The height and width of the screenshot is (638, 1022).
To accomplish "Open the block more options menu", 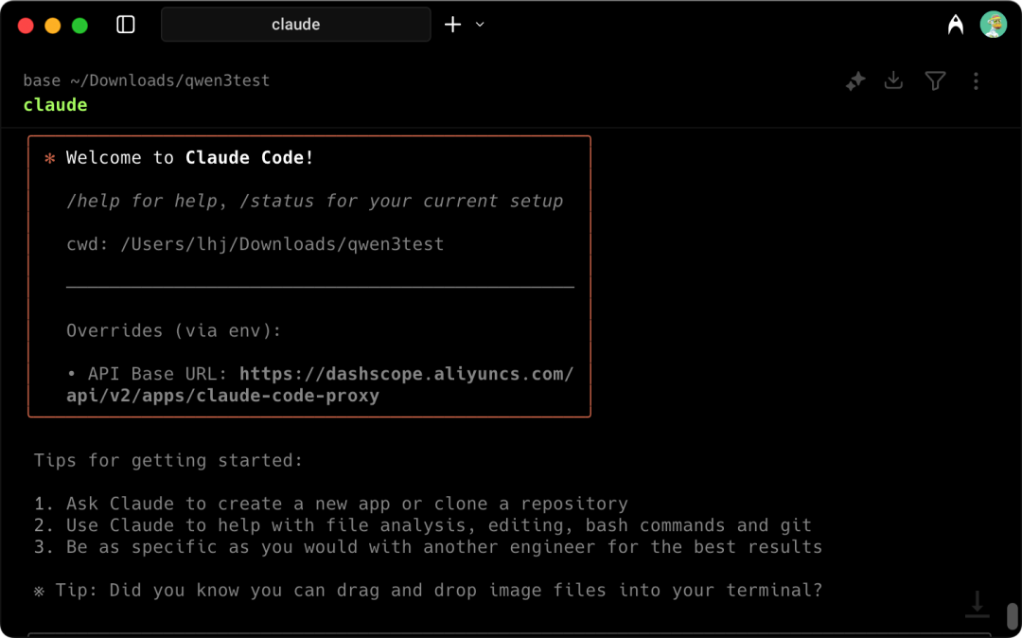I will 976,80.
